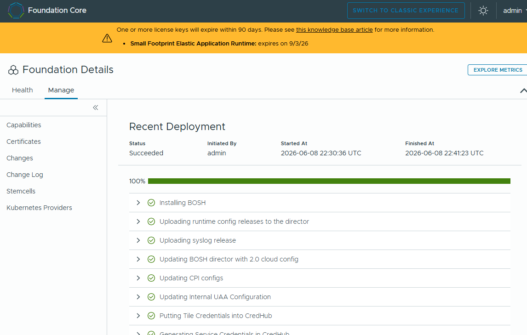Image resolution: width=527 pixels, height=335 pixels.
Task: Click the Updating CPI configs label
Action: (x=191, y=278)
